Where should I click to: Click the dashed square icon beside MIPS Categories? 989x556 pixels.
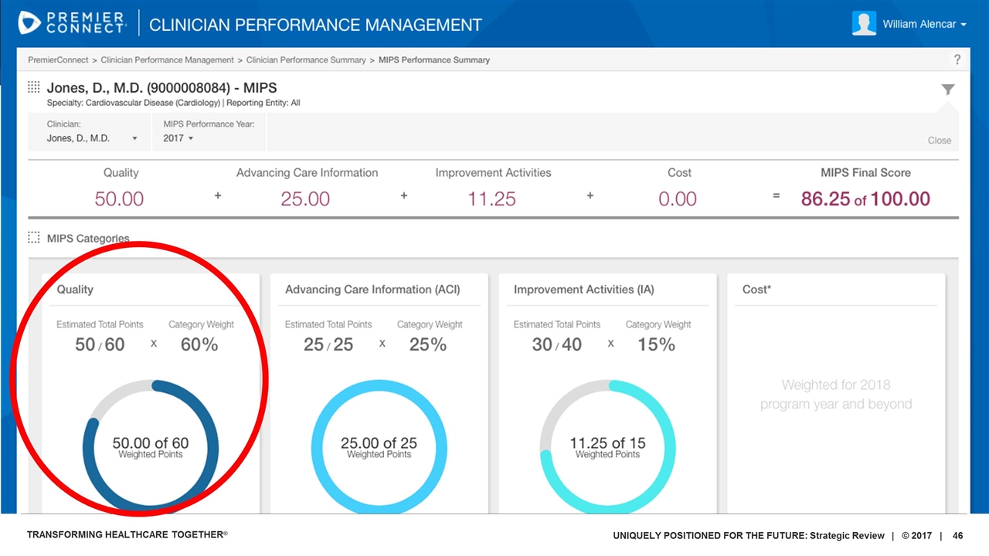pyautogui.click(x=34, y=238)
